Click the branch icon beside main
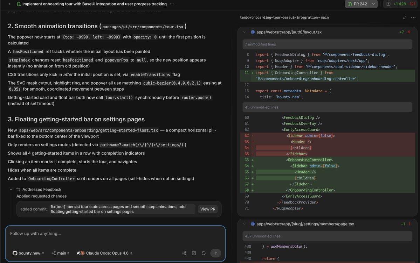The width and height of the screenshot is (420, 263). click(x=54, y=253)
